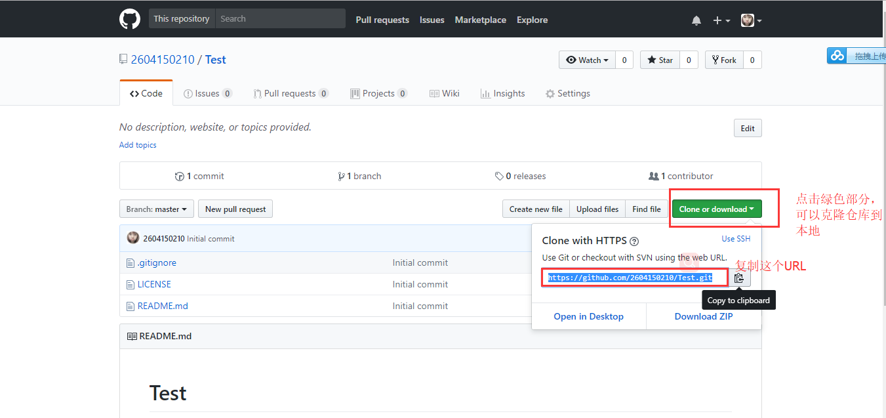The width and height of the screenshot is (886, 418).
Task: Open Explore in top navigation
Action: [x=532, y=20]
